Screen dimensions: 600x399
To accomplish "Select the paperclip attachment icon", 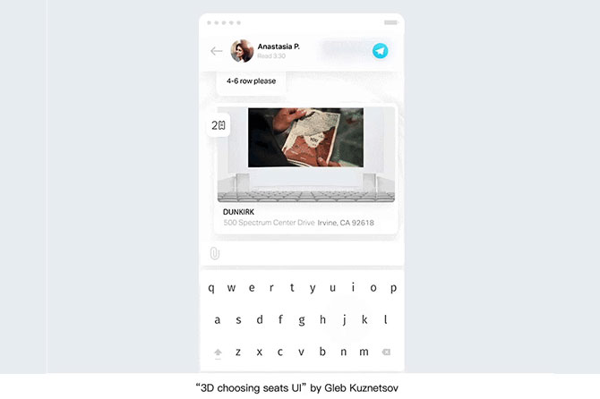I will click(x=215, y=253).
